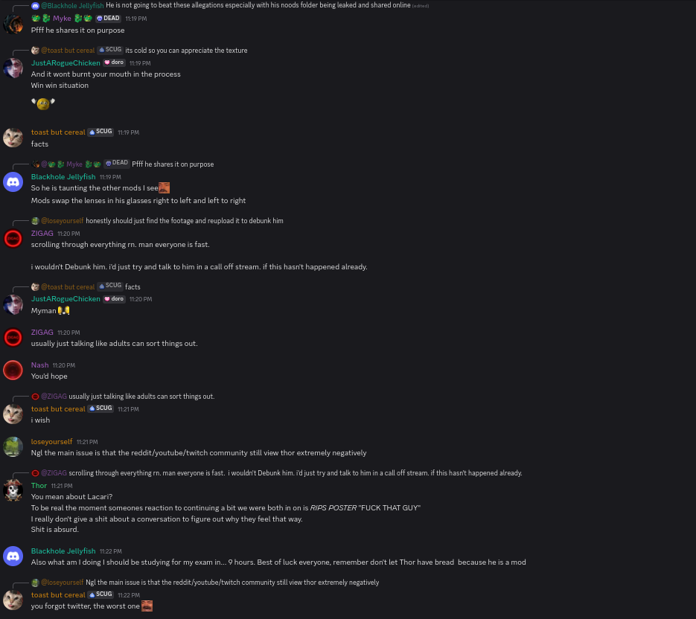The image size is (696, 619).
Task: Jump to replied message 'Pfff he shares it on purpose'
Action: (x=173, y=164)
